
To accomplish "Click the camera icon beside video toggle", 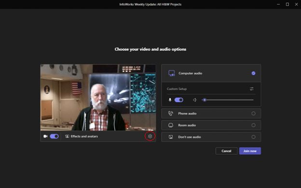I will 45,136.
